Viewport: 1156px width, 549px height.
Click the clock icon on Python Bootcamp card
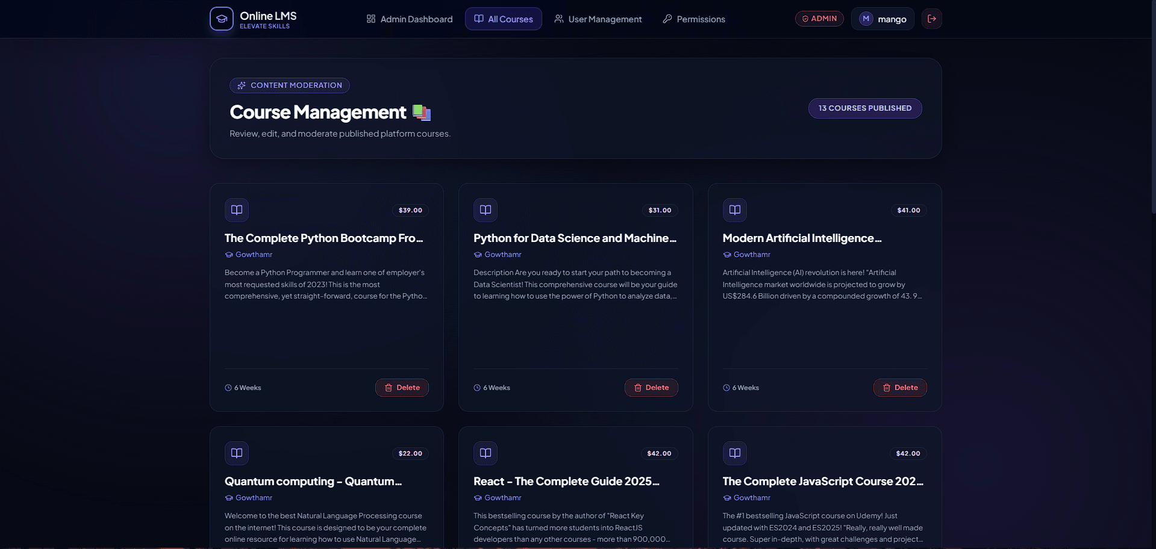coord(228,388)
